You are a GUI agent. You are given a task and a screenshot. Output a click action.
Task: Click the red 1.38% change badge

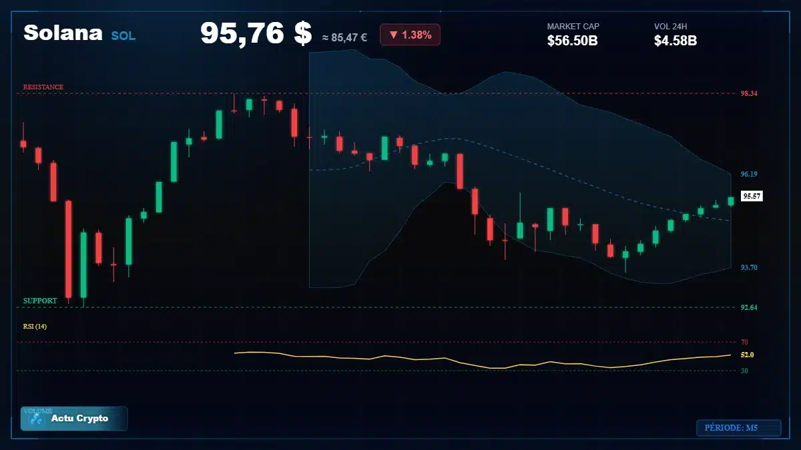point(410,35)
